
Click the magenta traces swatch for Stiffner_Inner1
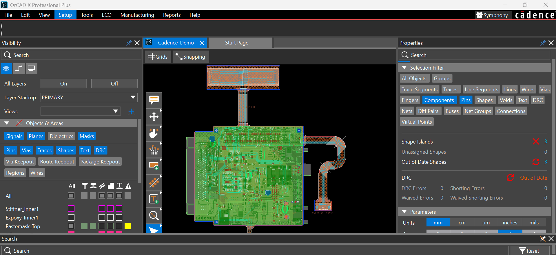pyautogui.click(x=102, y=209)
